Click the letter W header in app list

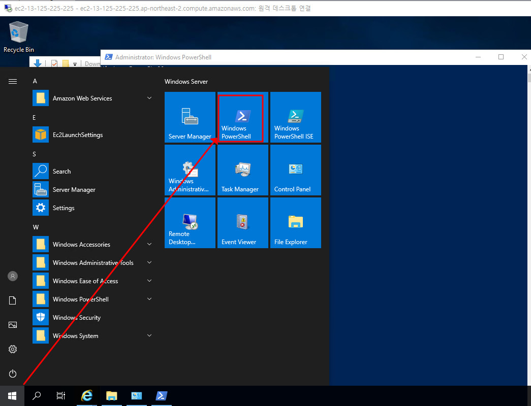coord(36,227)
